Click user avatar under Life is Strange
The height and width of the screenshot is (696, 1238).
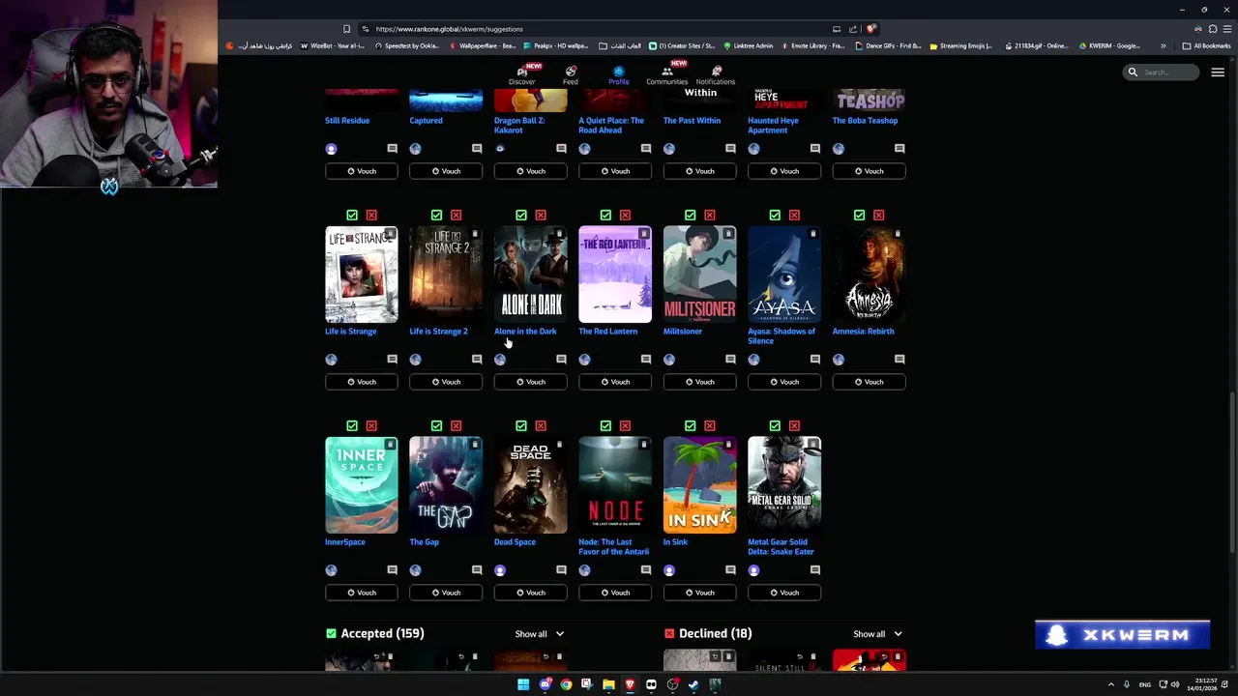[x=331, y=360]
